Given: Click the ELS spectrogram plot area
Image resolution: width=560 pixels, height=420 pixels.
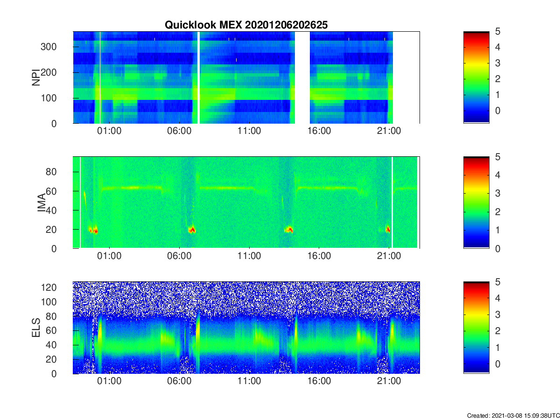Looking at the screenshot, I should (x=246, y=328).
